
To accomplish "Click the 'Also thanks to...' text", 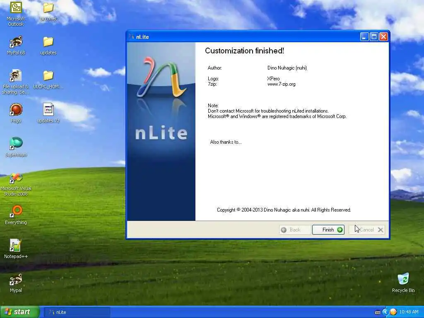I will coord(226,142).
